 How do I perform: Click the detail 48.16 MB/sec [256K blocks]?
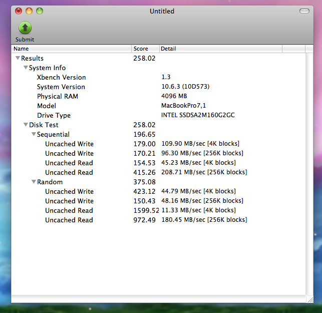(202, 201)
